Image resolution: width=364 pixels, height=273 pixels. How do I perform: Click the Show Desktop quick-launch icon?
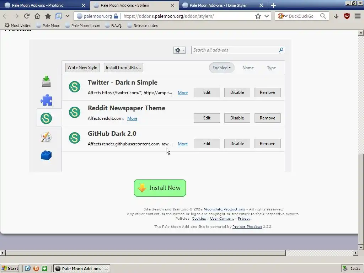coord(28,269)
